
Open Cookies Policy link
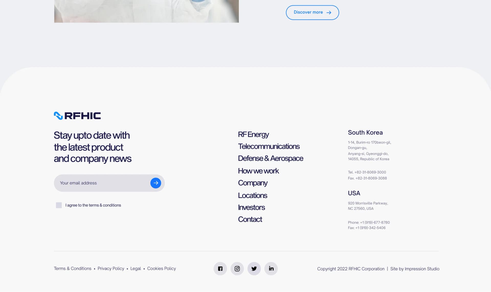(162, 268)
